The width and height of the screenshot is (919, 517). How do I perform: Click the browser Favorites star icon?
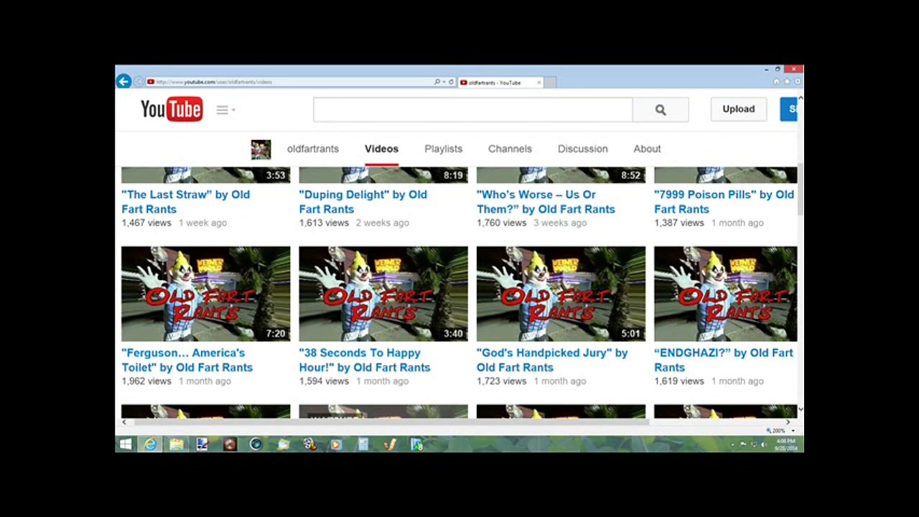(787, 82)
